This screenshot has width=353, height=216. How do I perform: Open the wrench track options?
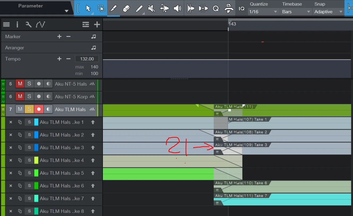[x=28, y=25]
